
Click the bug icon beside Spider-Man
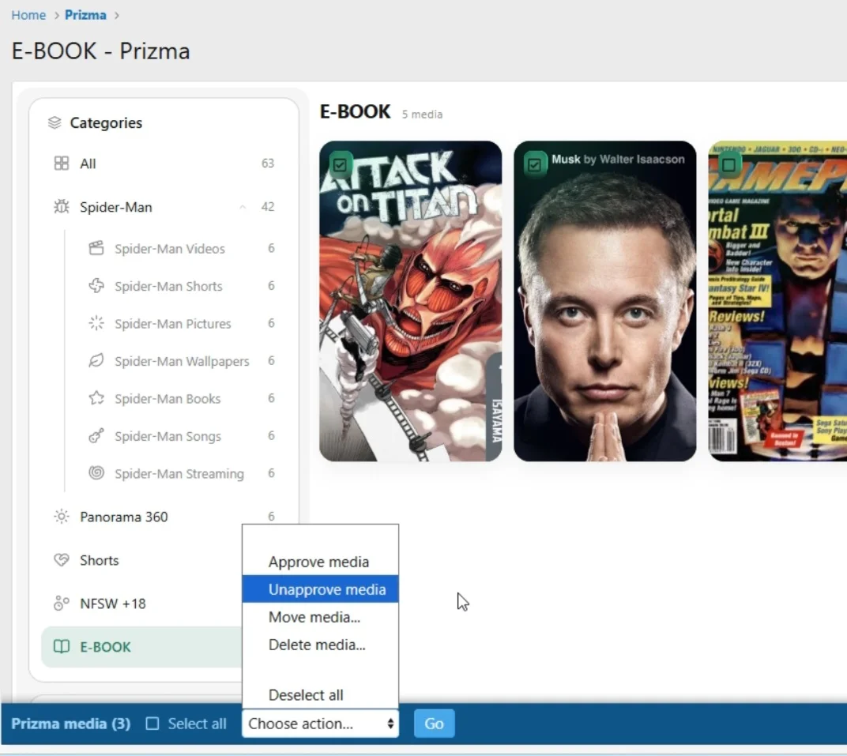62,207
